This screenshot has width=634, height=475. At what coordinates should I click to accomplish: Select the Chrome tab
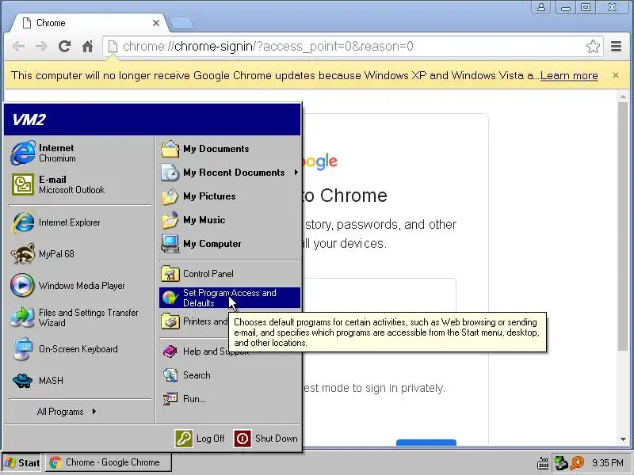click(89, 23)
